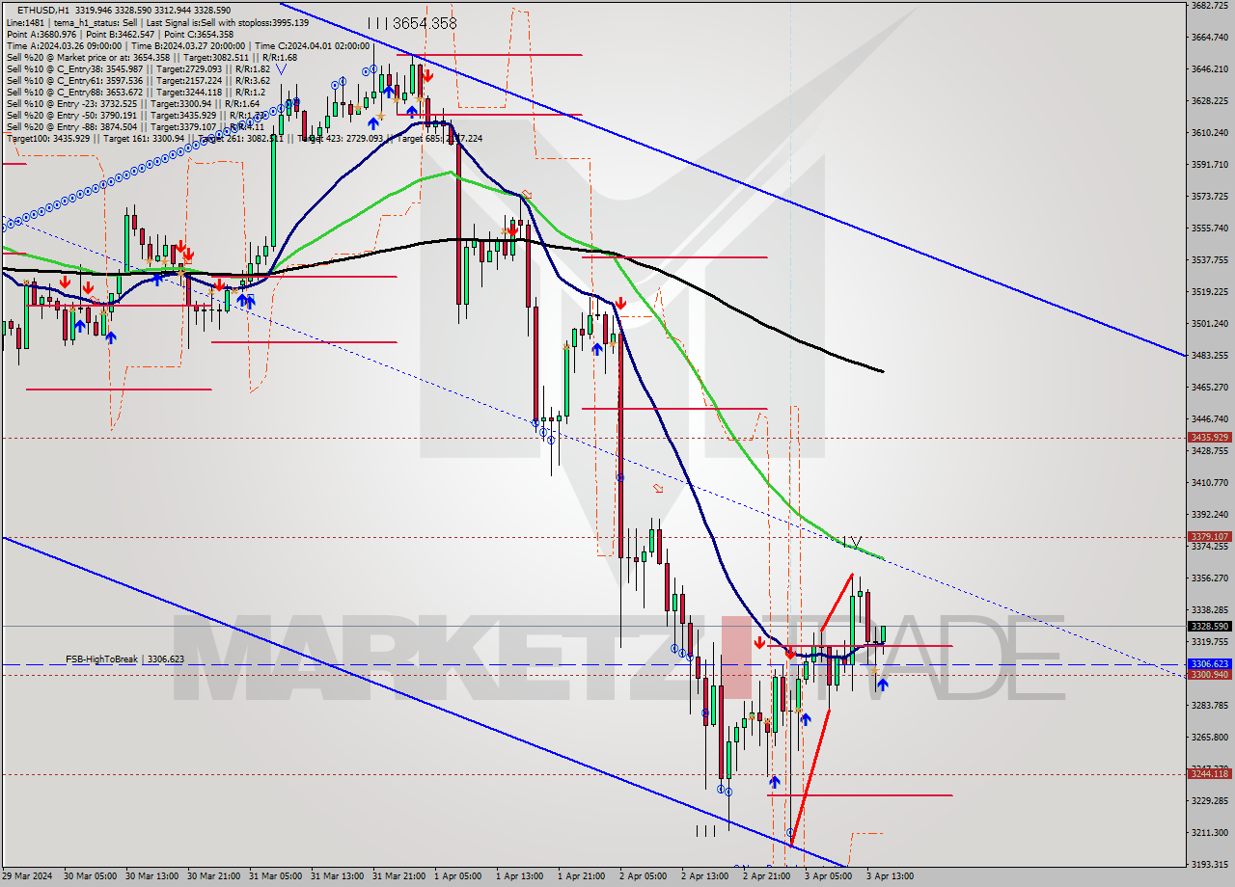The height and width of the screenshot is (887, 1235).
Task: Click the 3646.210 price axis label
Action: tap(1210, 69)
